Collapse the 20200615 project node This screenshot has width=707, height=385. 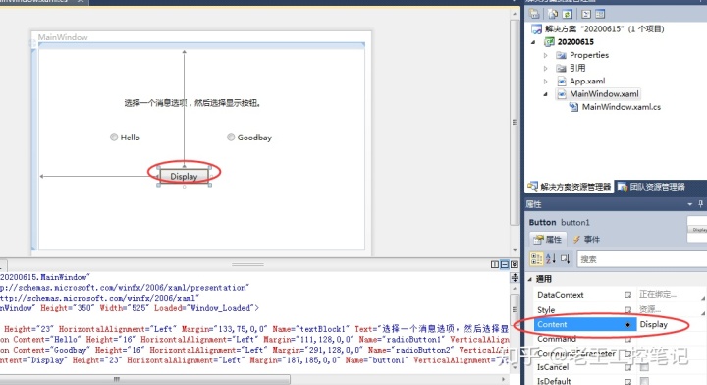(x=534, y=42)
